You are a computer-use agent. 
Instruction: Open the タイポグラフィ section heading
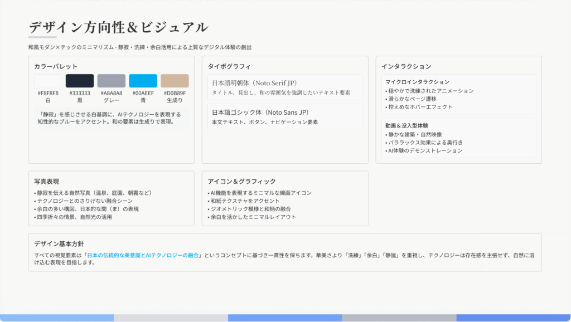tap(229, 66)
